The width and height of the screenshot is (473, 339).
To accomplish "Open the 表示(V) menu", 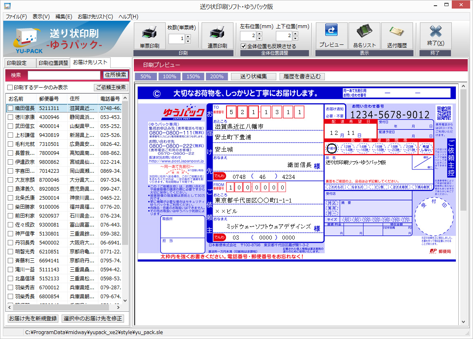I will 41,17.
